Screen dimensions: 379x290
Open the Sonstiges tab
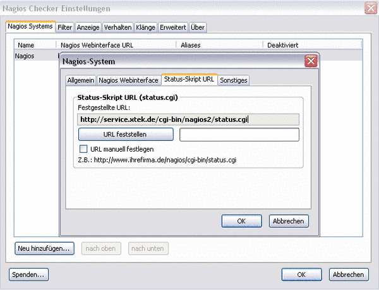pyautogui.click(x=234, y=80)
